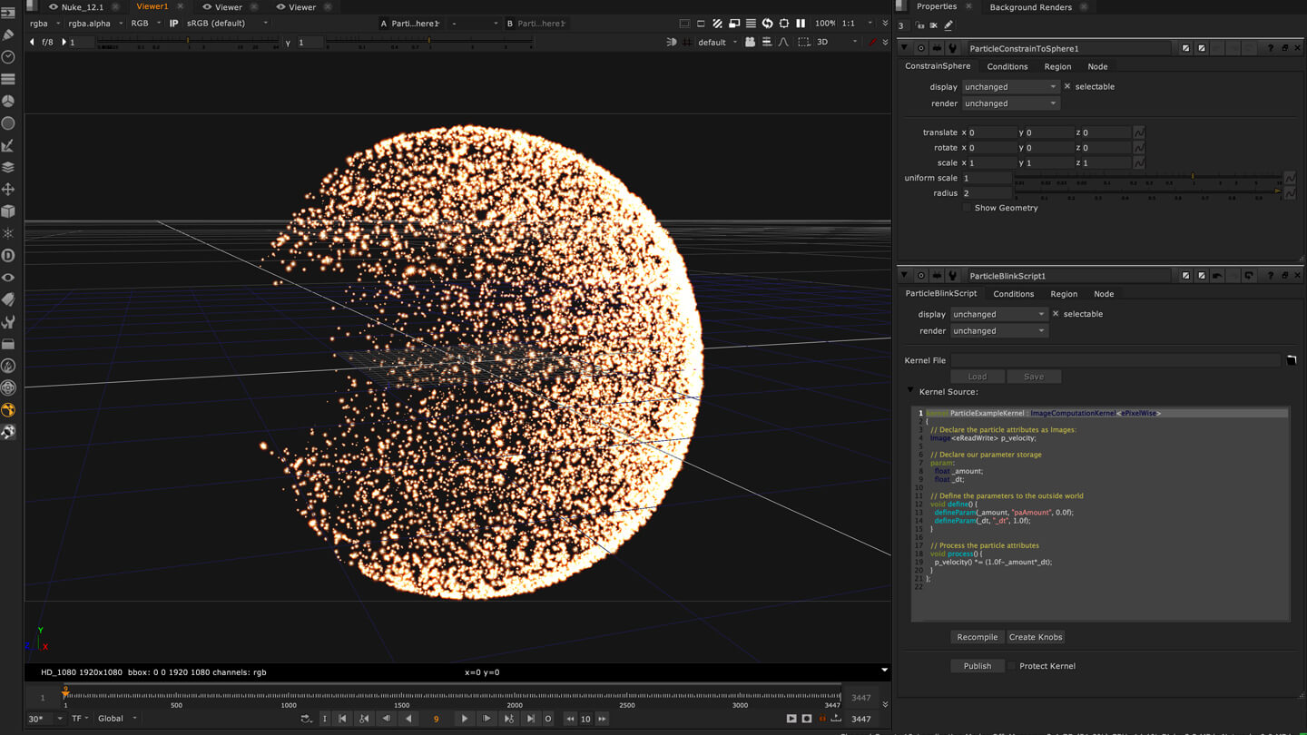Uncheck selectable for ParticleConstrainToSphere1
The image size is (1307, 735).
(1067, 87)
